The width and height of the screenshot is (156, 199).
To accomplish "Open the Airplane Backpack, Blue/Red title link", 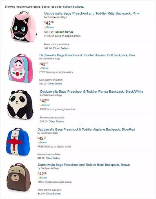I will 86,129.
